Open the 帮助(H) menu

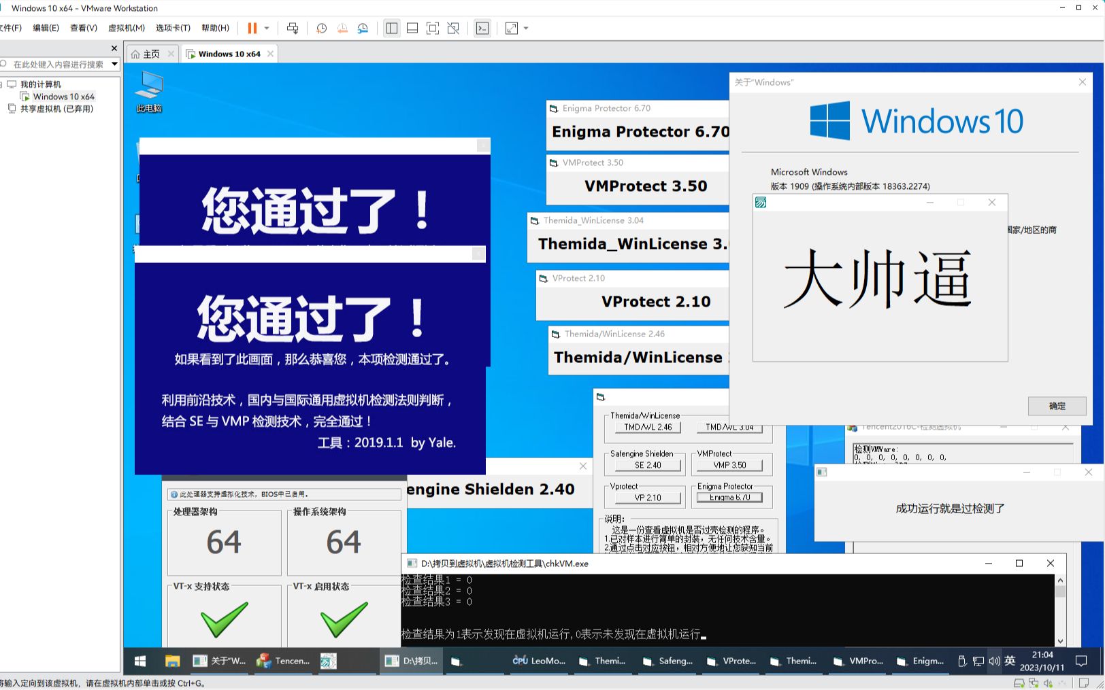tap(215, 28)
